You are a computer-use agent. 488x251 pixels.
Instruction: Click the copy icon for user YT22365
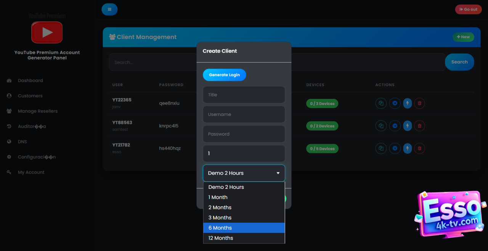pos(381,103)
